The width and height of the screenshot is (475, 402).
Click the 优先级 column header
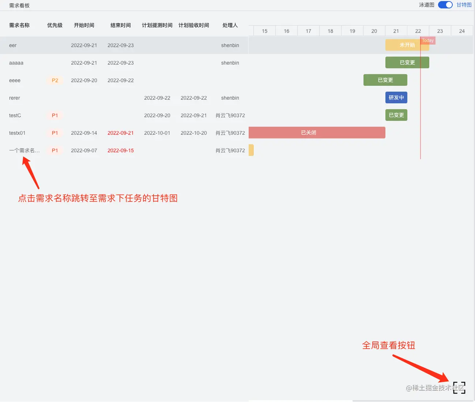pyautogui.click(x=55, y=25)
